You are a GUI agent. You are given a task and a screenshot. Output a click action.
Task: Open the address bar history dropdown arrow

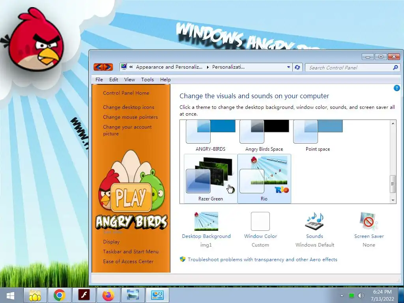point(288,67)
